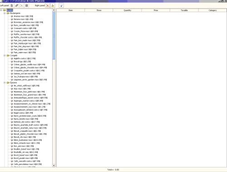The image size is (227, 172).
Task: Click the tree scrollbar down arrow
Action: coord(54,166)
